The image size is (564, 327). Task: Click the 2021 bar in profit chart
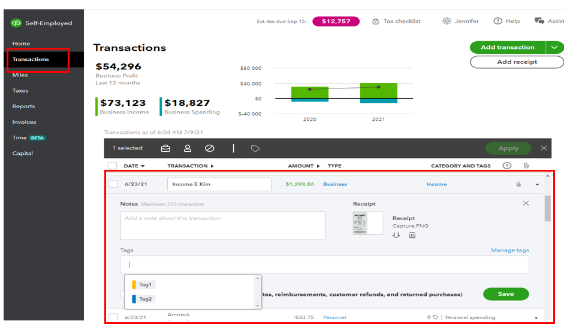pyautogui.click(x=378, y=93)
